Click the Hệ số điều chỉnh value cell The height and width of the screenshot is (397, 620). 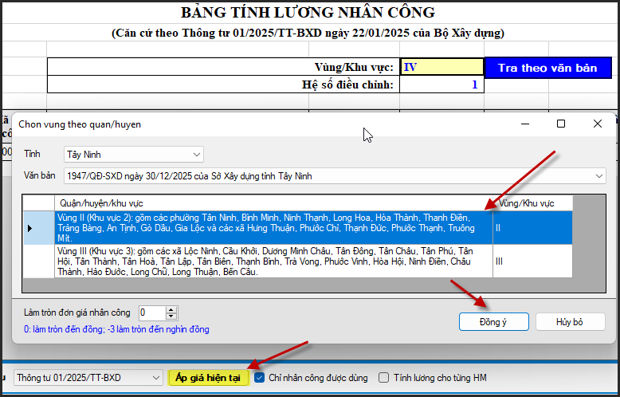click(441, 85)
